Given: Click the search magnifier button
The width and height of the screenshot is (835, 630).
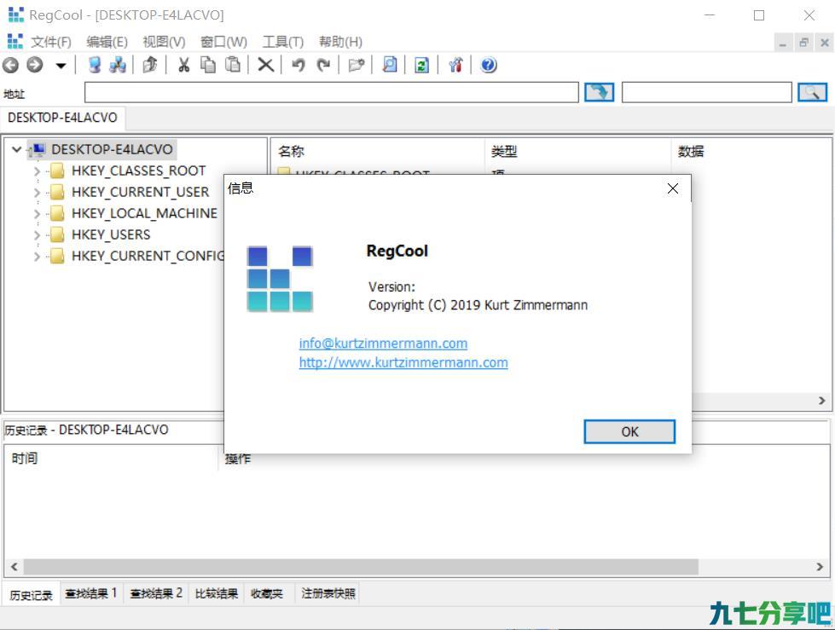Looking at the screenshot, I should click(812, 93).
